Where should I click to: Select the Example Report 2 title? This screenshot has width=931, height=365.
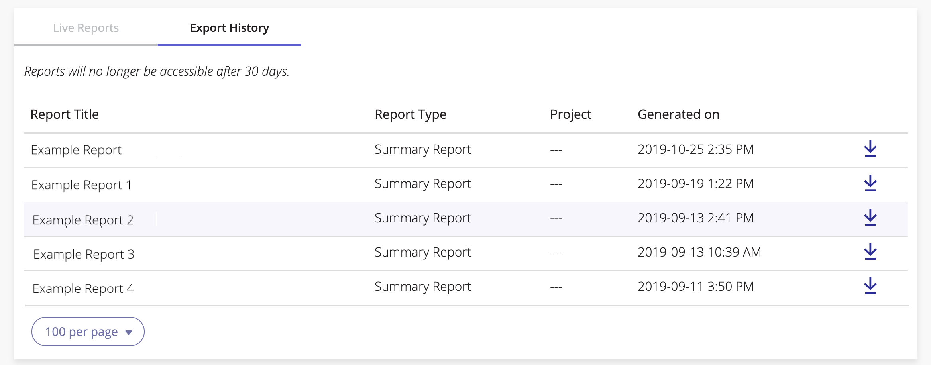point(83,220)
